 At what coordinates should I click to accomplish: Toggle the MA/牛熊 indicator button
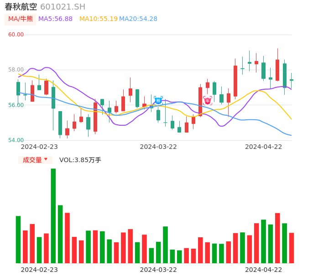pyautogui.click(x=21, y=19)
